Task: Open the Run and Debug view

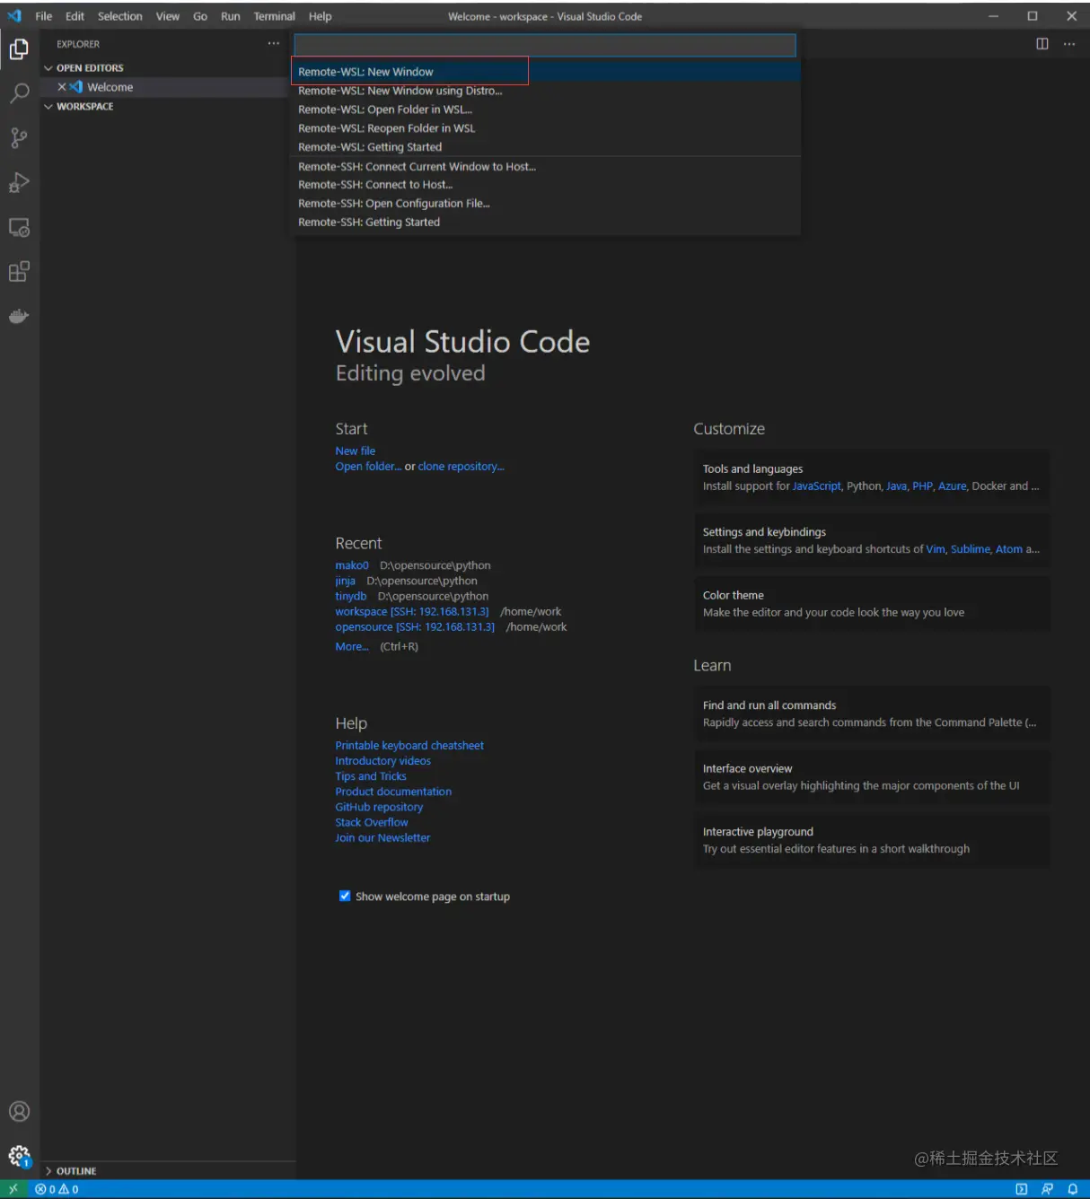Action: 19,182
